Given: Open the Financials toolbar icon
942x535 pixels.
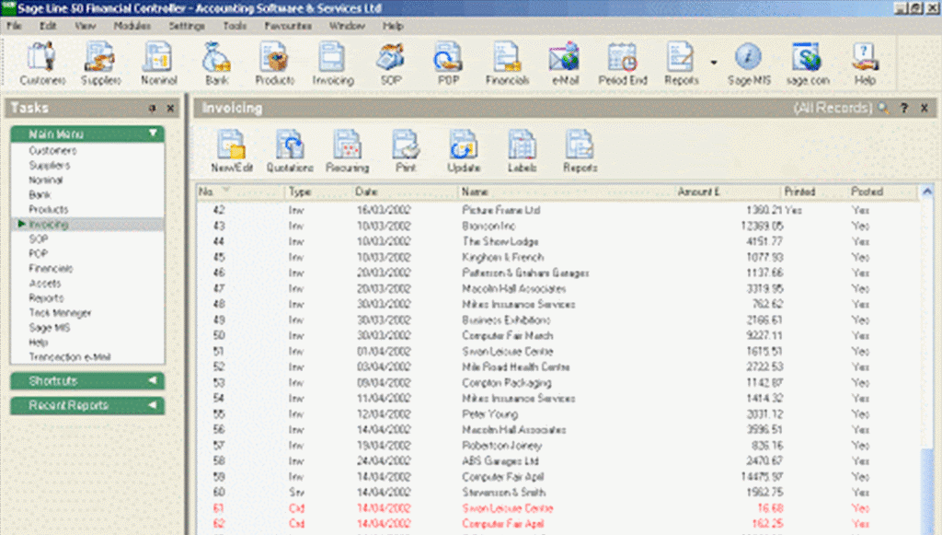Looking at the screenshot, I should (x=507, y=64).
